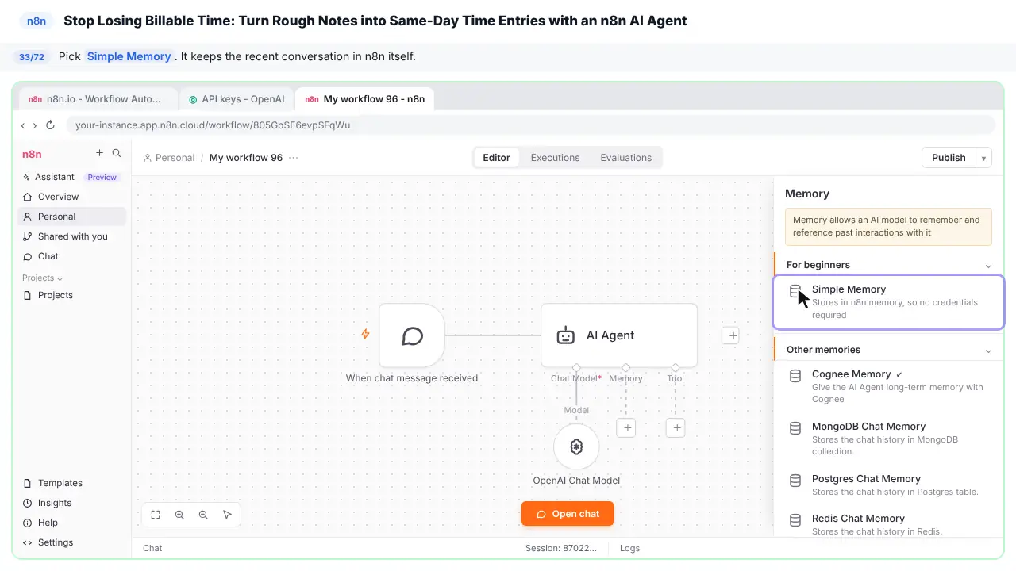Click the orange Open chat button
Image resolution: width=1016 pixels, height=571 pixels.
pyautogui.click(x=568, y=514)
